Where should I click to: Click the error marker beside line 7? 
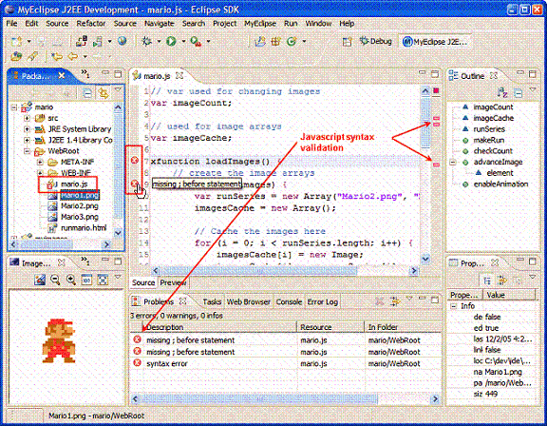coord(135,161)
